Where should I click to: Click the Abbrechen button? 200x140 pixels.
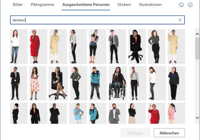coord(169,133)
